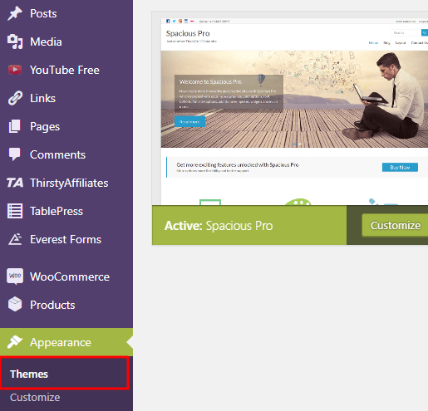Open Everest Forms menu item
The height and width of the screenshot is (411, 428).
[x=66, y=239]
